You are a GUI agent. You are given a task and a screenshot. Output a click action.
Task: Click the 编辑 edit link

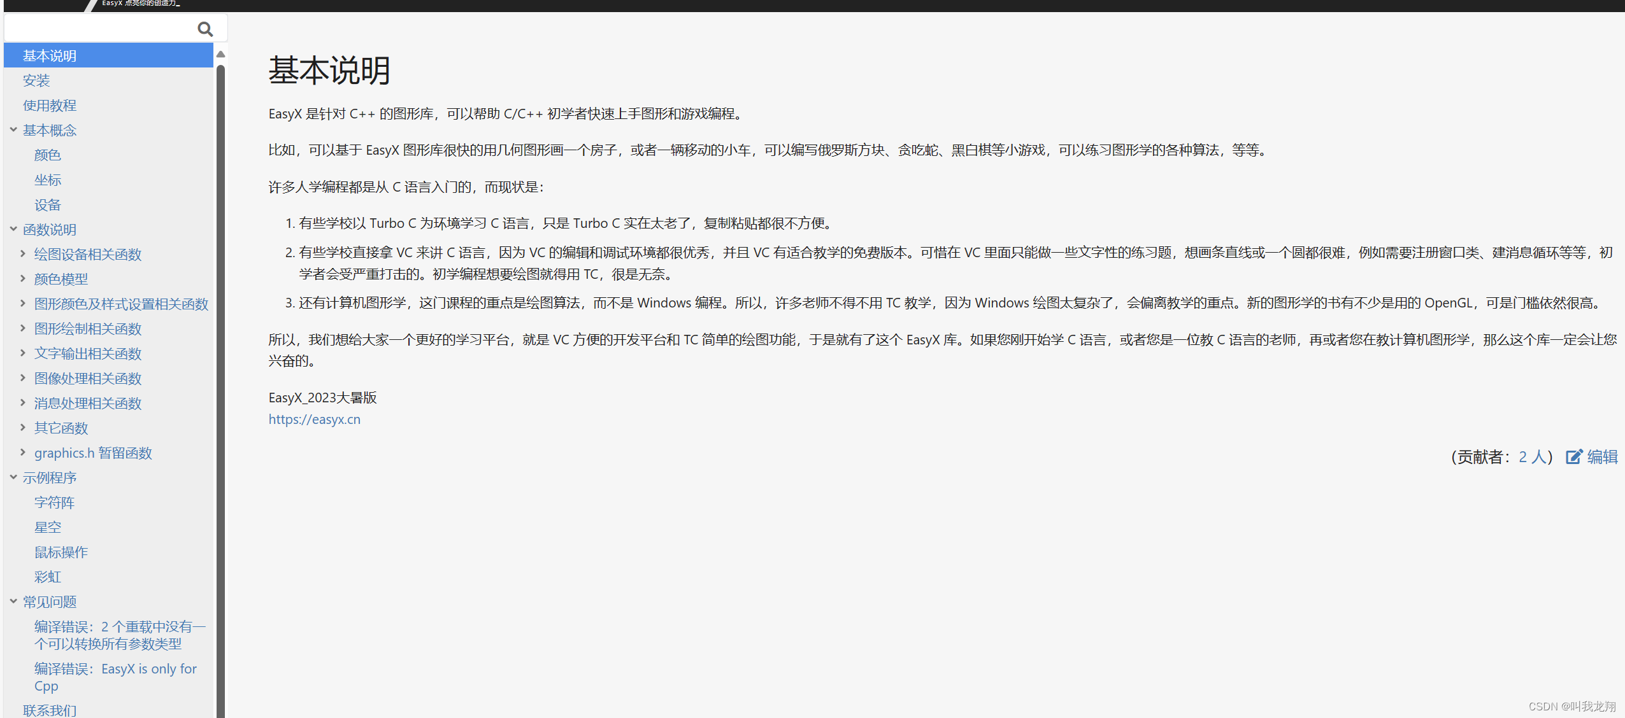click(1603, 457)
